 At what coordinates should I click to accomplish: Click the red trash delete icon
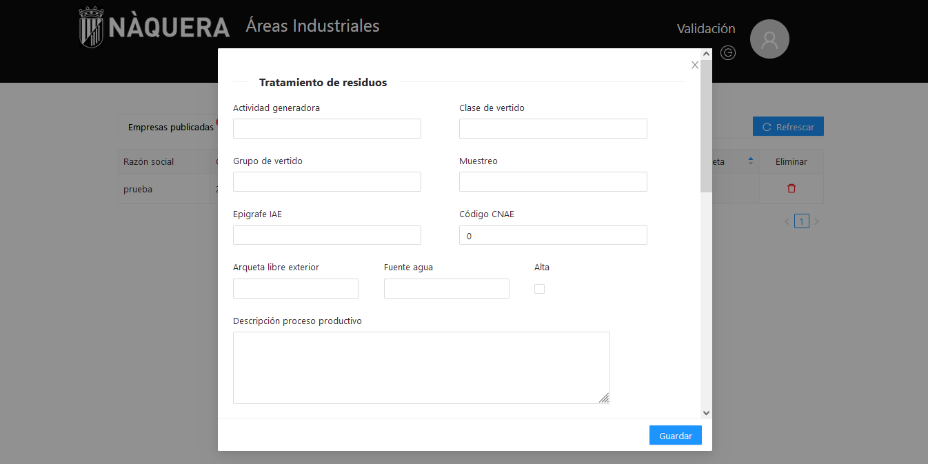791,189
